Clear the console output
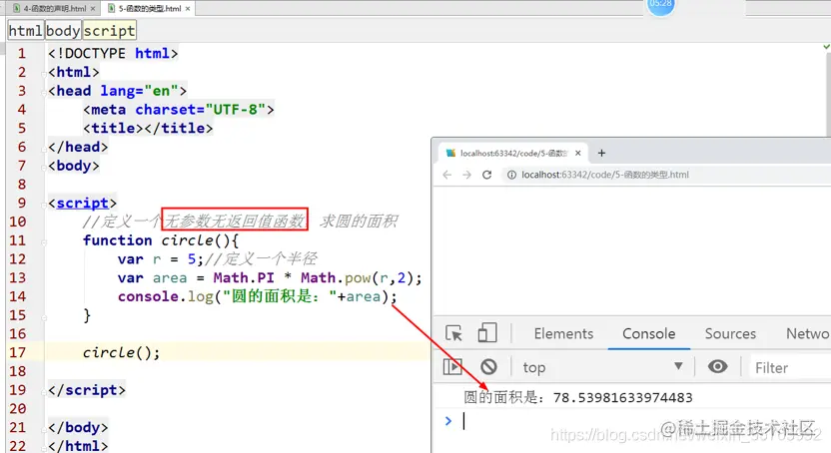The height and width of the screenshot is (453, 831). (488, 367)
